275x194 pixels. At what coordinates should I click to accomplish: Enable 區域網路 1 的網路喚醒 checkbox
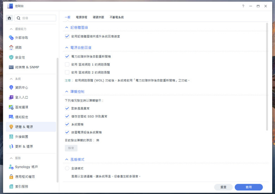coord(67,65)
